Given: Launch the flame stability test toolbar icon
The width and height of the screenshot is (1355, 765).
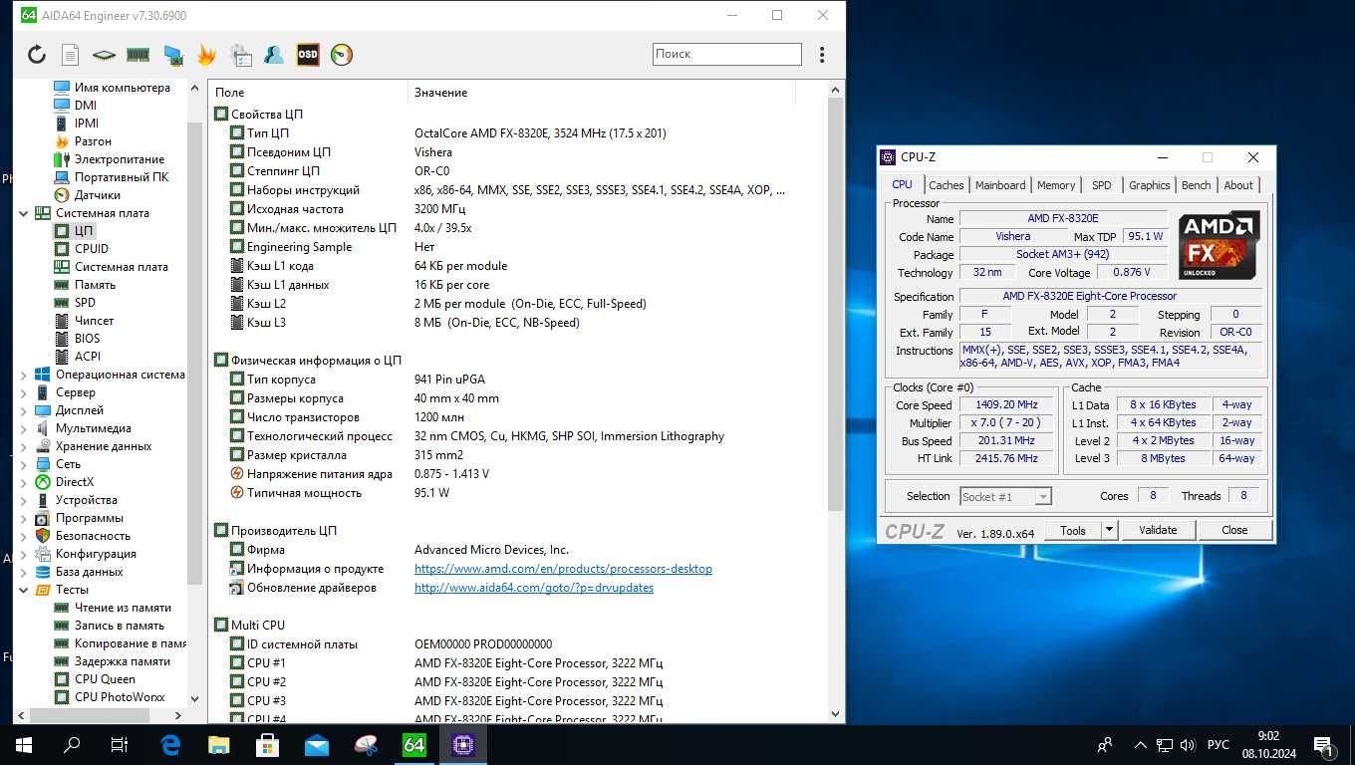Looking at the screenshot, I should coord(206,55).
